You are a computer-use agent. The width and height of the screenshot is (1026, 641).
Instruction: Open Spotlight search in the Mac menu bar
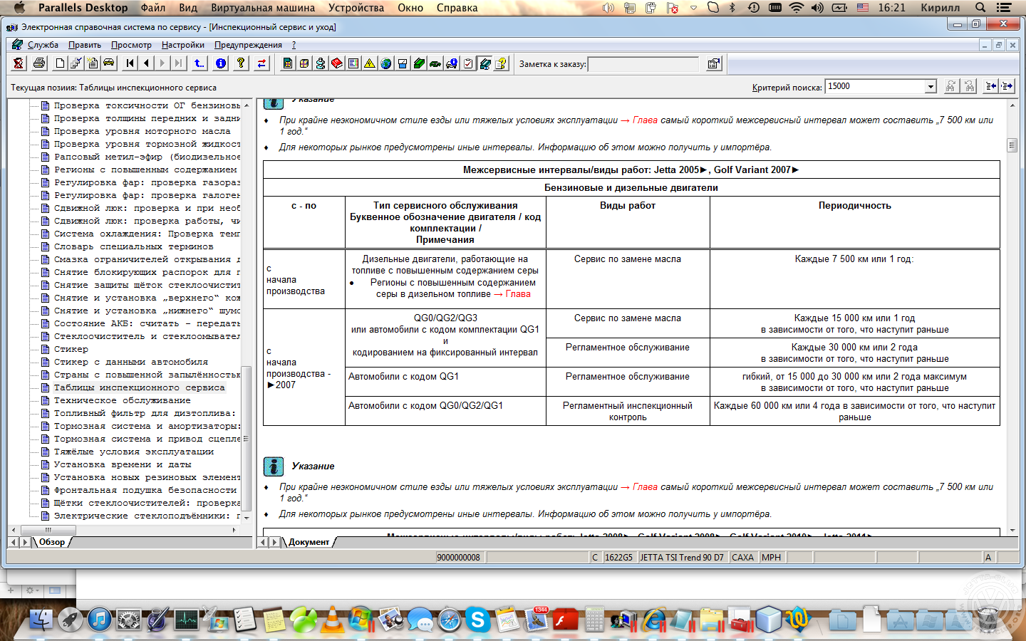[980, 8]
